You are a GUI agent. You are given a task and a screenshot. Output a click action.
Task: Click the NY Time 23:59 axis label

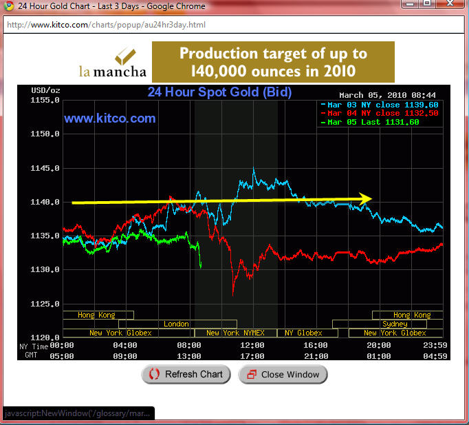pyautogui.click(x=435, y=345)
